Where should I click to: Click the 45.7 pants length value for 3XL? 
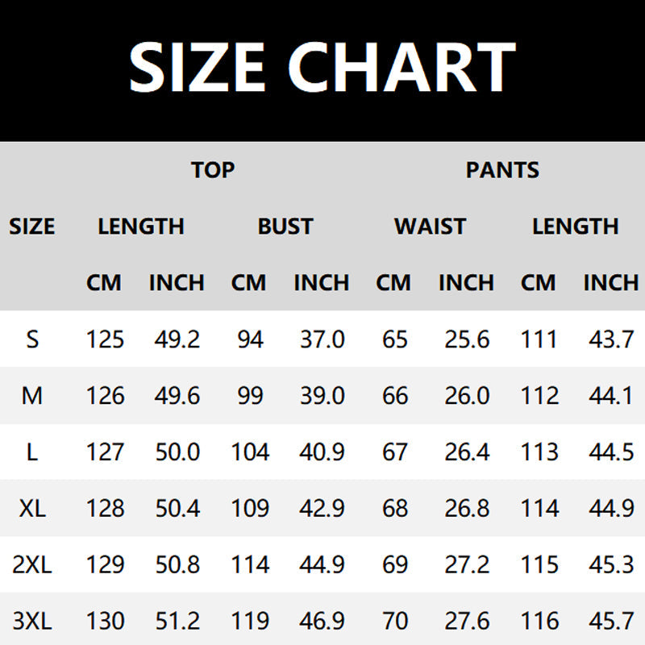pyautogui.click(x=611, y=622)
